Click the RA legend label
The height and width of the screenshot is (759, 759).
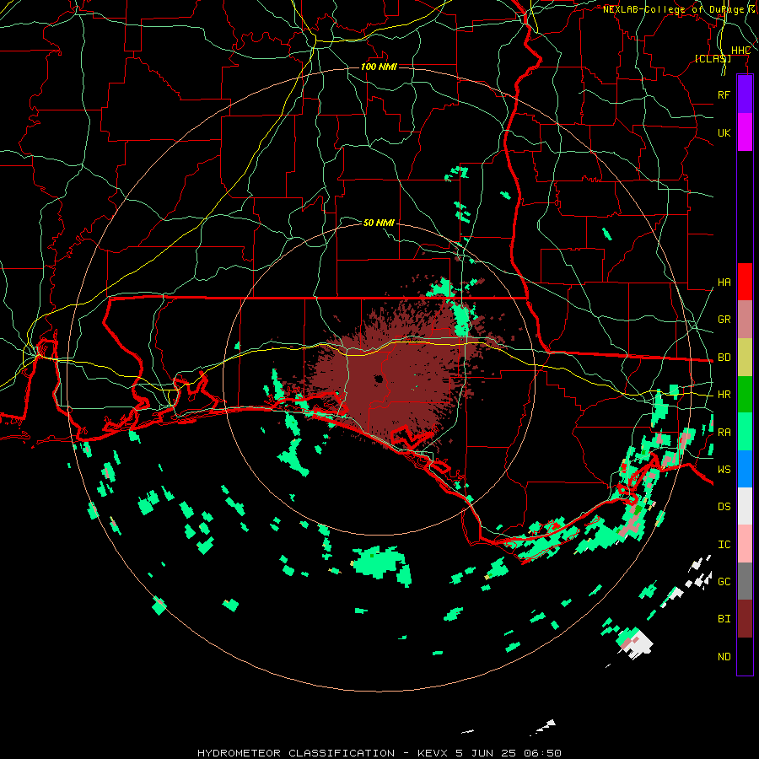pos(724,433)
